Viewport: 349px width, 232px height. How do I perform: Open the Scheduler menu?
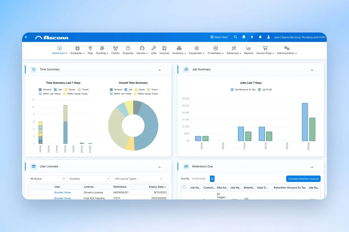[x=77, y=50]
